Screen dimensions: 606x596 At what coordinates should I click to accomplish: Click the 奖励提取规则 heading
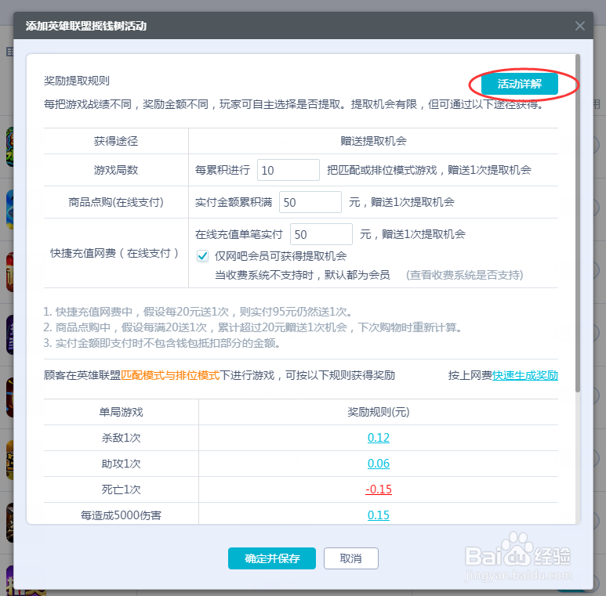point(77,81)
